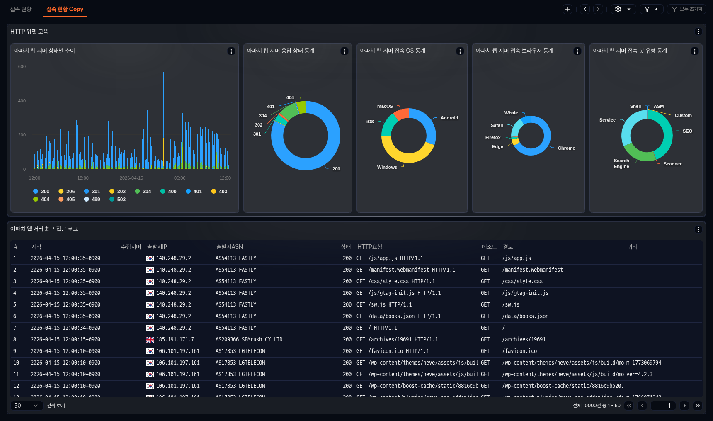Viewport: 713px width, 421px height.
Task: Click the previous tab arrow in top toolbar
Action: [x=585, y=9]
